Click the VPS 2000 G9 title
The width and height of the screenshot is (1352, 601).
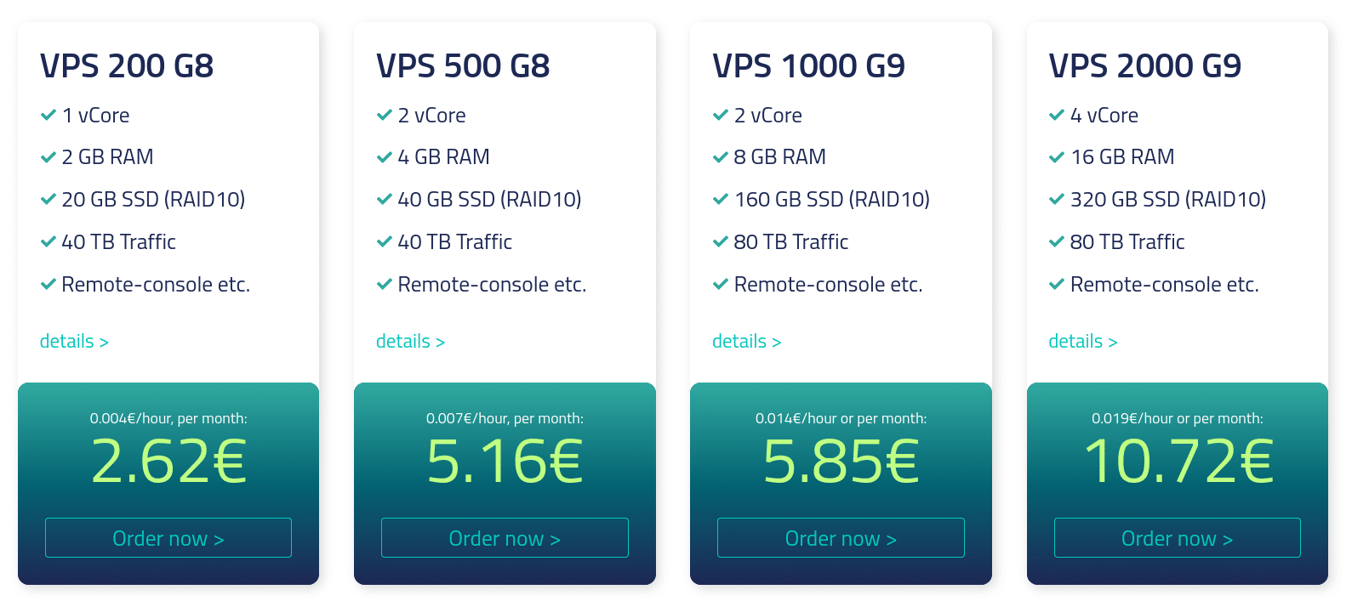coord(1144,65)
